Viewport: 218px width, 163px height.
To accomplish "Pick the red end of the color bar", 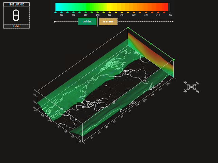I will tap(165, 7).
